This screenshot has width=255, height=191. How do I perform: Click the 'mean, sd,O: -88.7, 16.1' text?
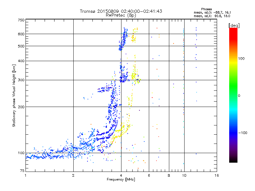click(x=212, y=12)
